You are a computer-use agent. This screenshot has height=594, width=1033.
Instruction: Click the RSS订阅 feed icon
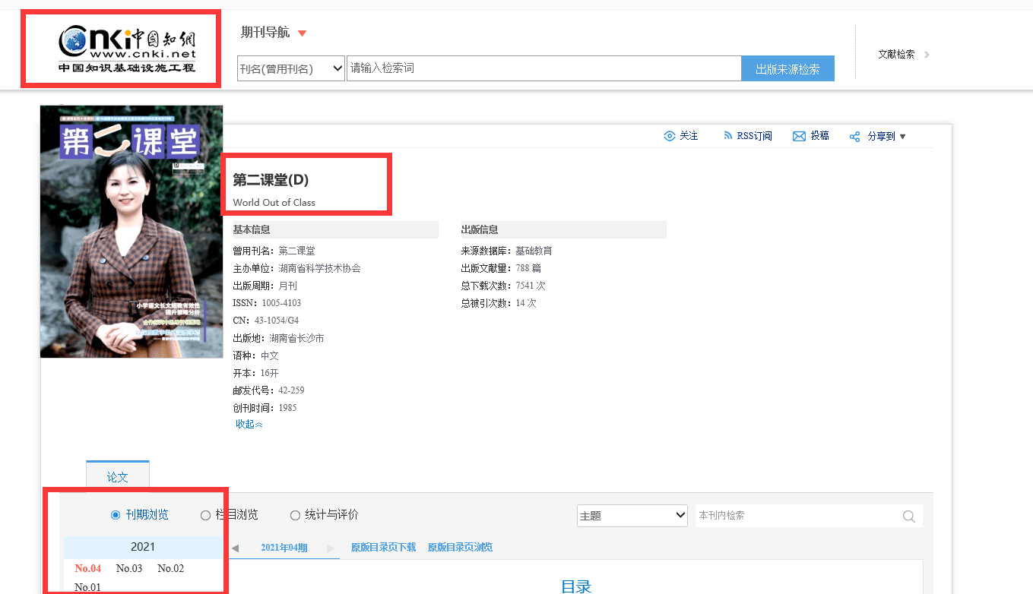click(x=727, y=136)
